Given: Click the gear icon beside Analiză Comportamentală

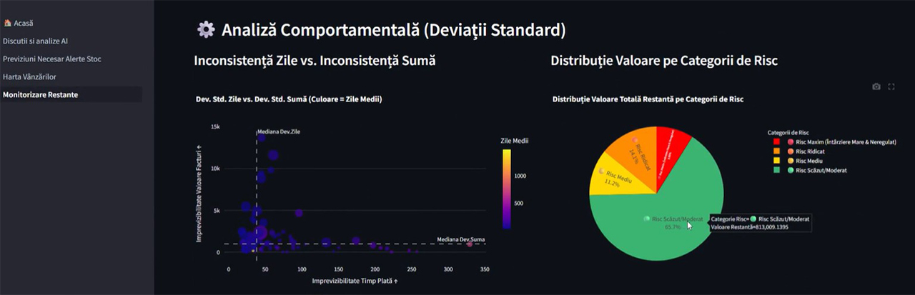Looking at the screenshot, I should pyautogui.click(x=206, y=29).
